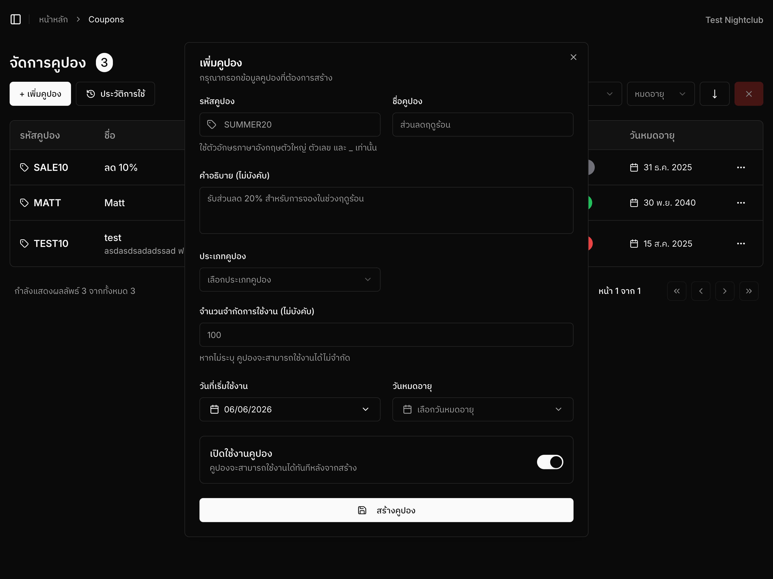Click the SUMMER20 coupon code field

point(290,124)
